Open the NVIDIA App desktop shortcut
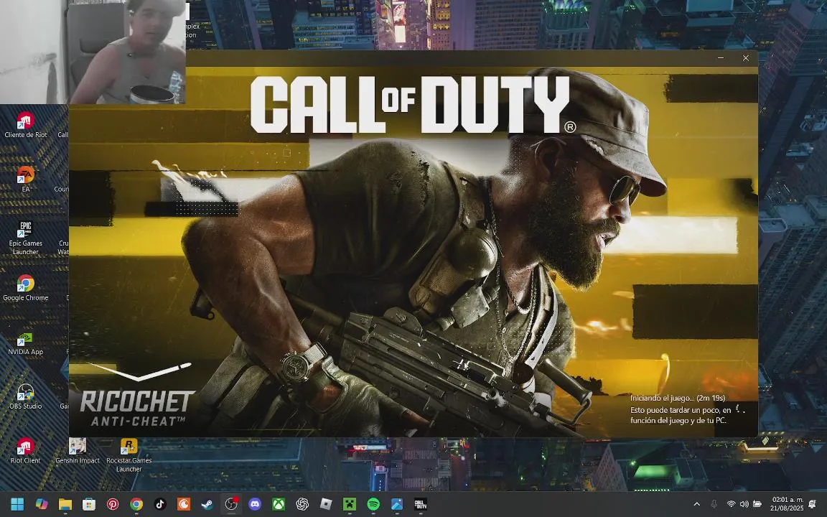827x517 pixels. 25,342
